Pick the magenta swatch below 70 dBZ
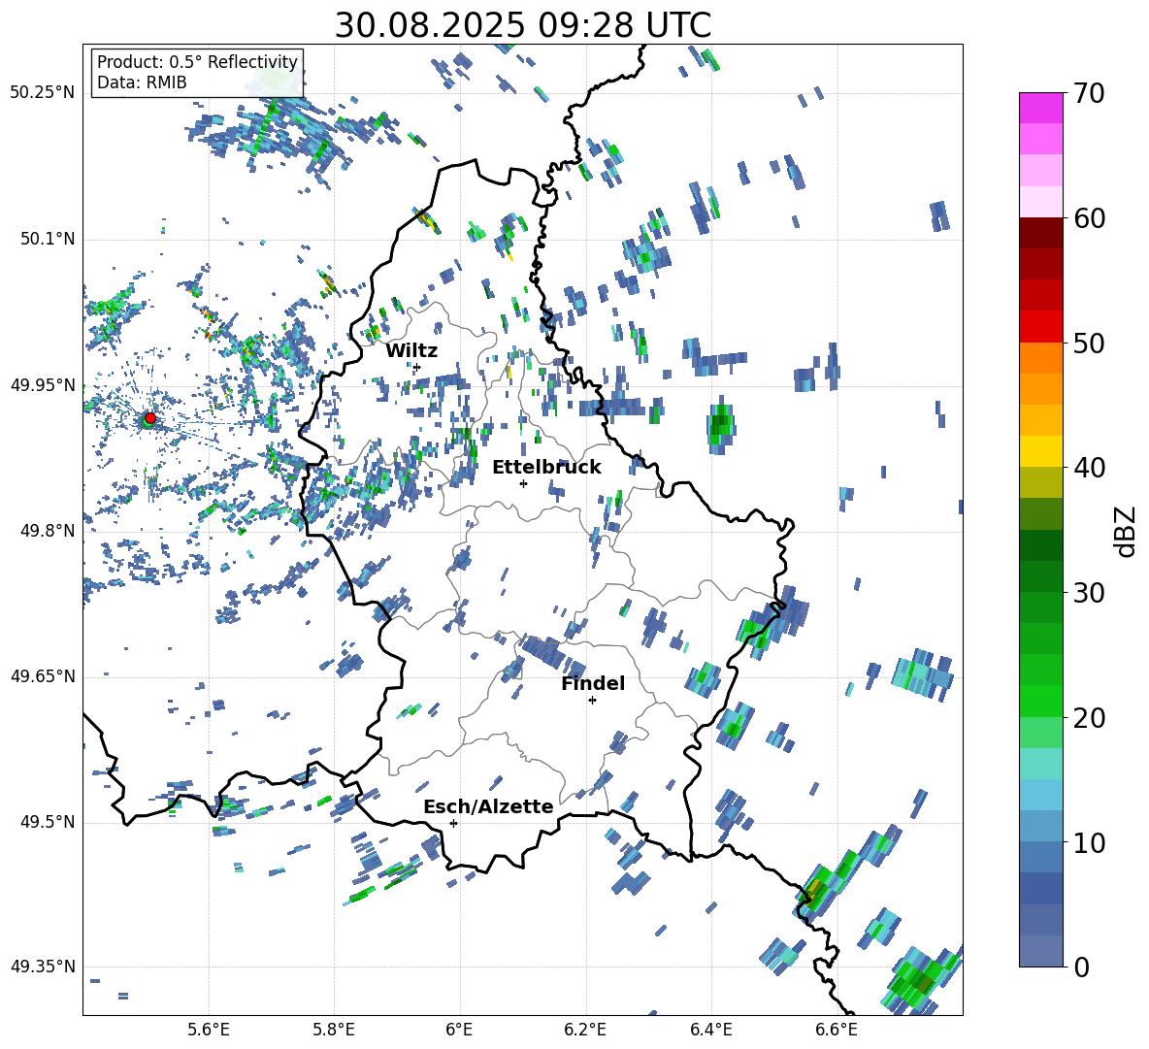1149x1049 pixels. click(1040, 108)
